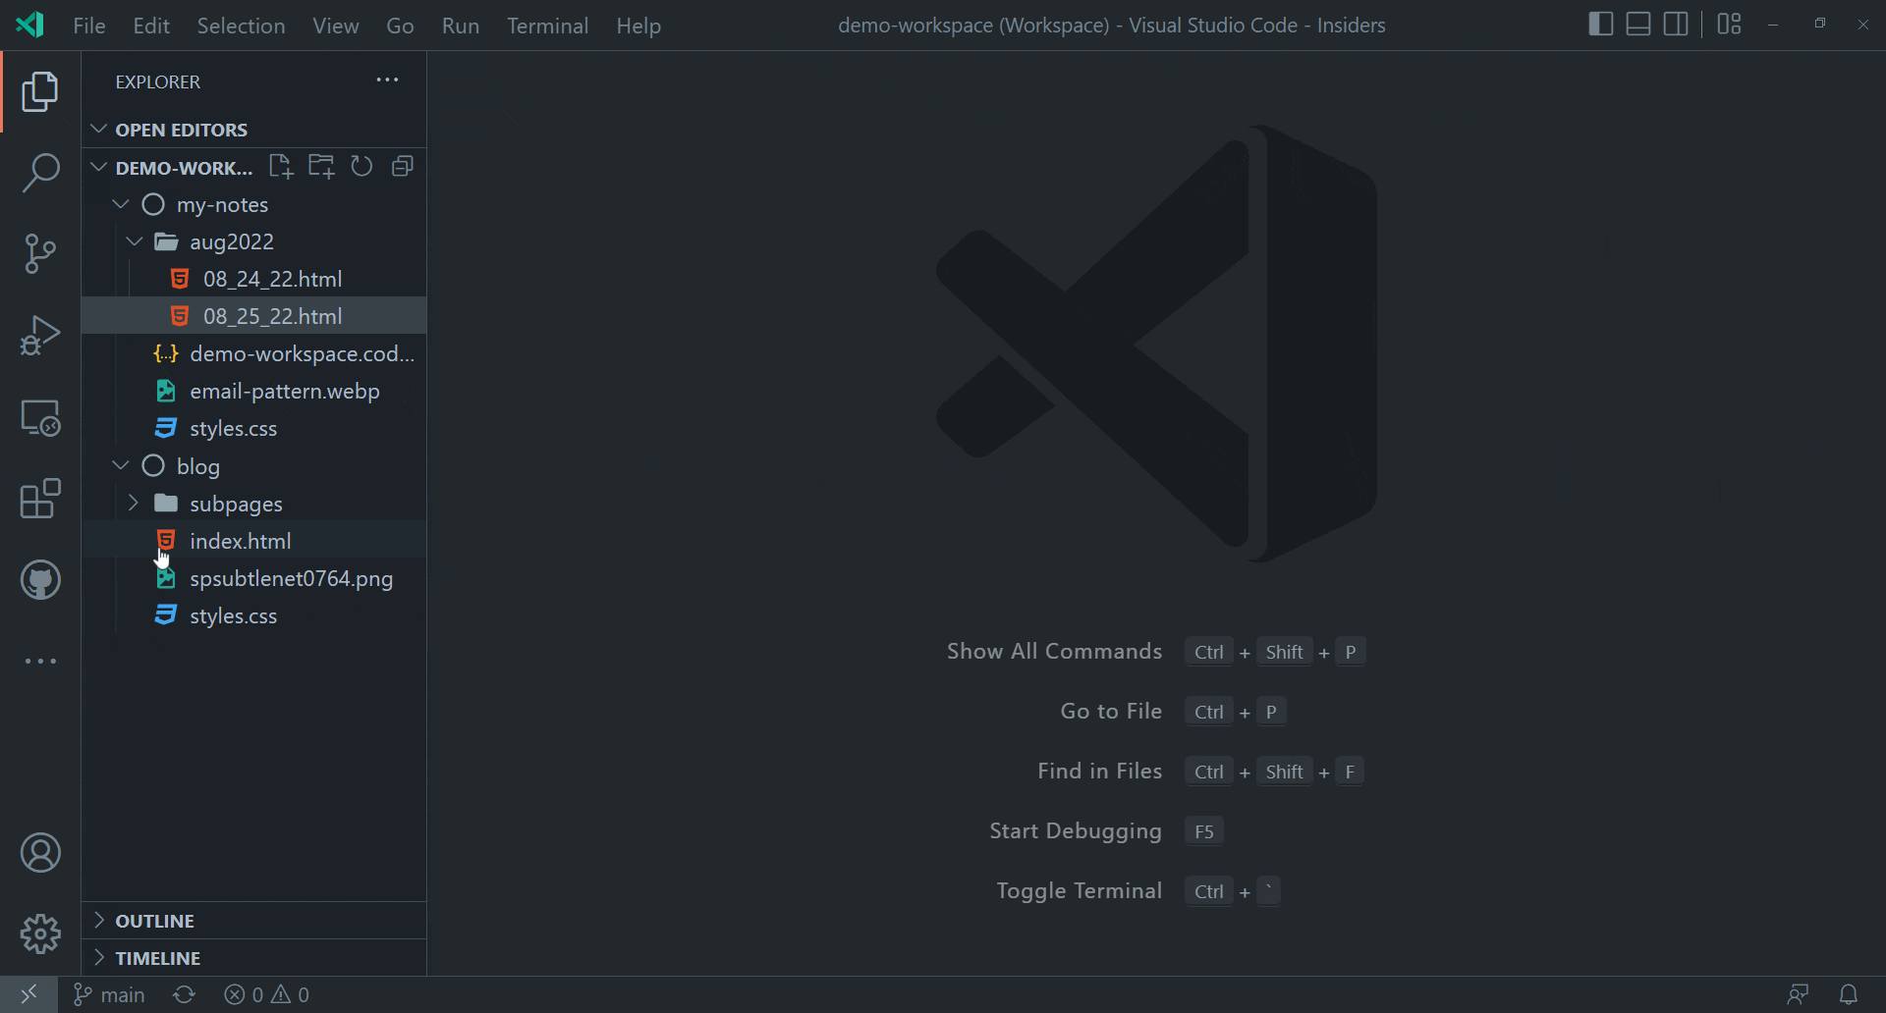Open Explorer views and more actions menu
The image size is (1886, 1013).
point(387,80)
